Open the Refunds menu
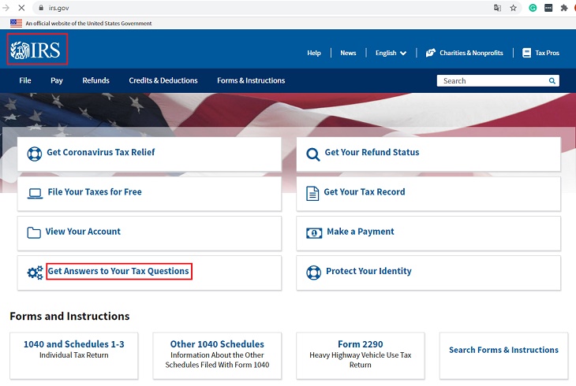The image size is (576, 386). point(96,80)
